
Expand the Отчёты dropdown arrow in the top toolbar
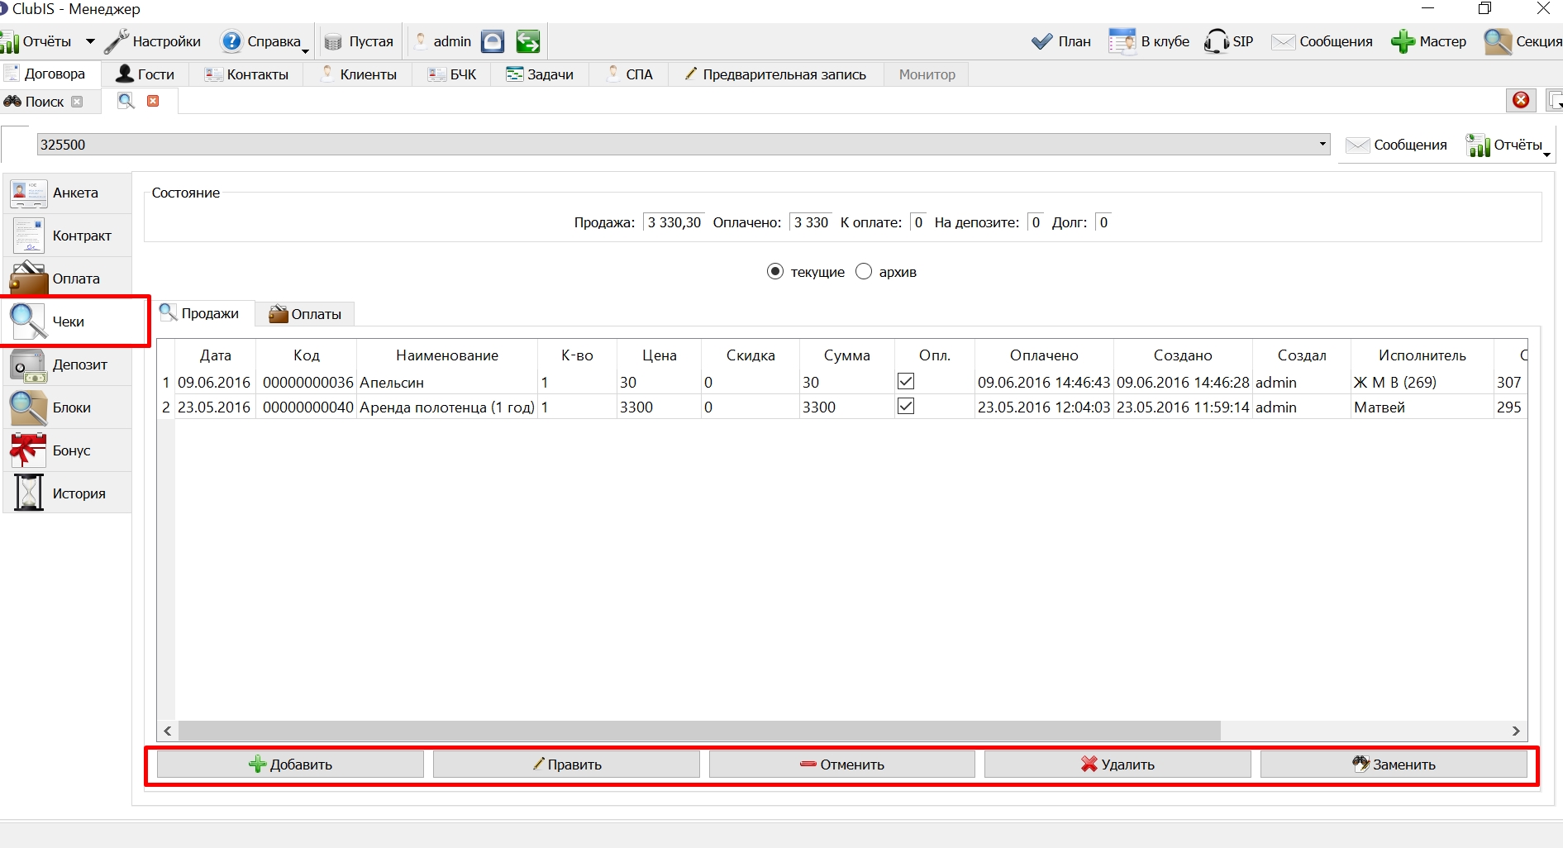[x=90, y=41]
